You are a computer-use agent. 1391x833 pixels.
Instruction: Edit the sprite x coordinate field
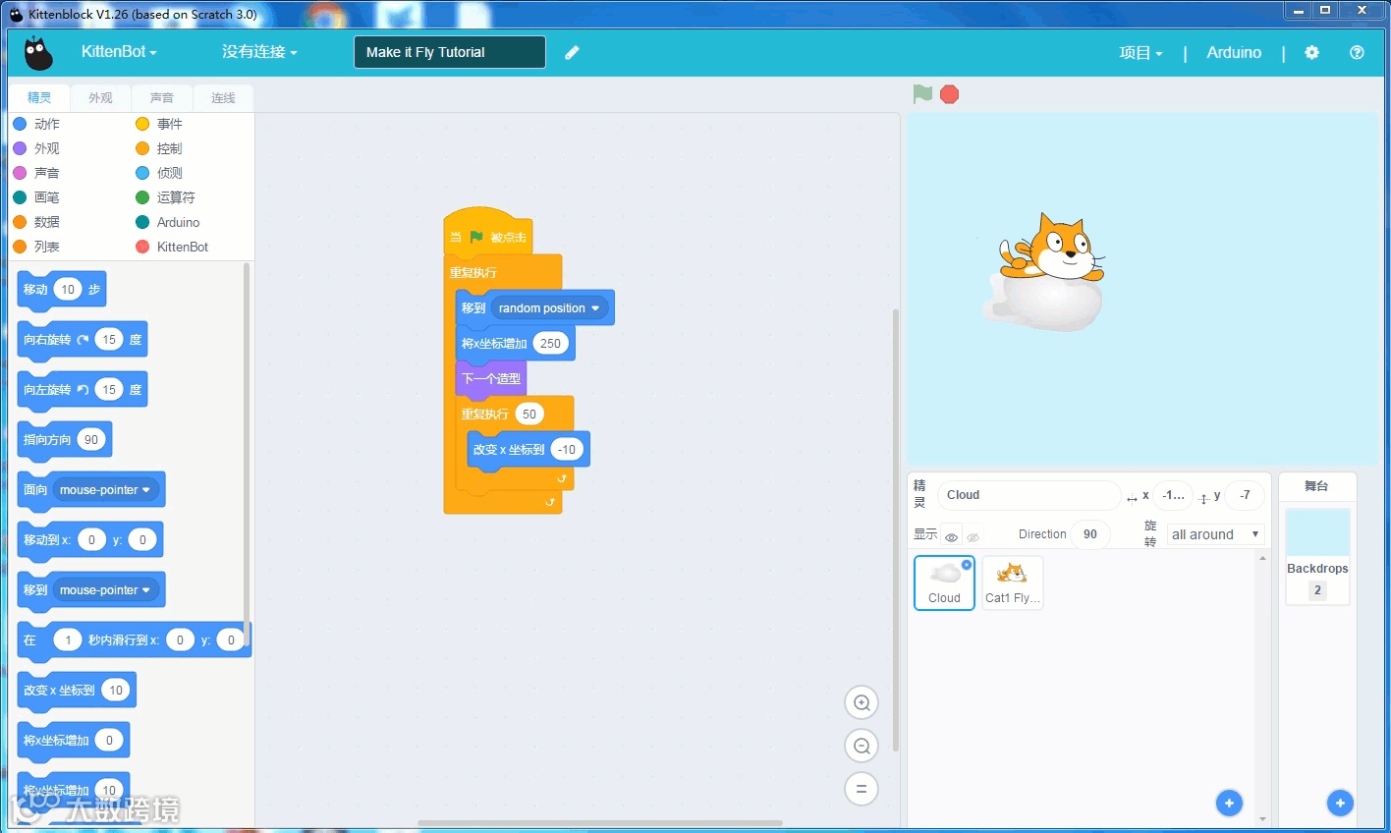click(x=1173, y=495)
